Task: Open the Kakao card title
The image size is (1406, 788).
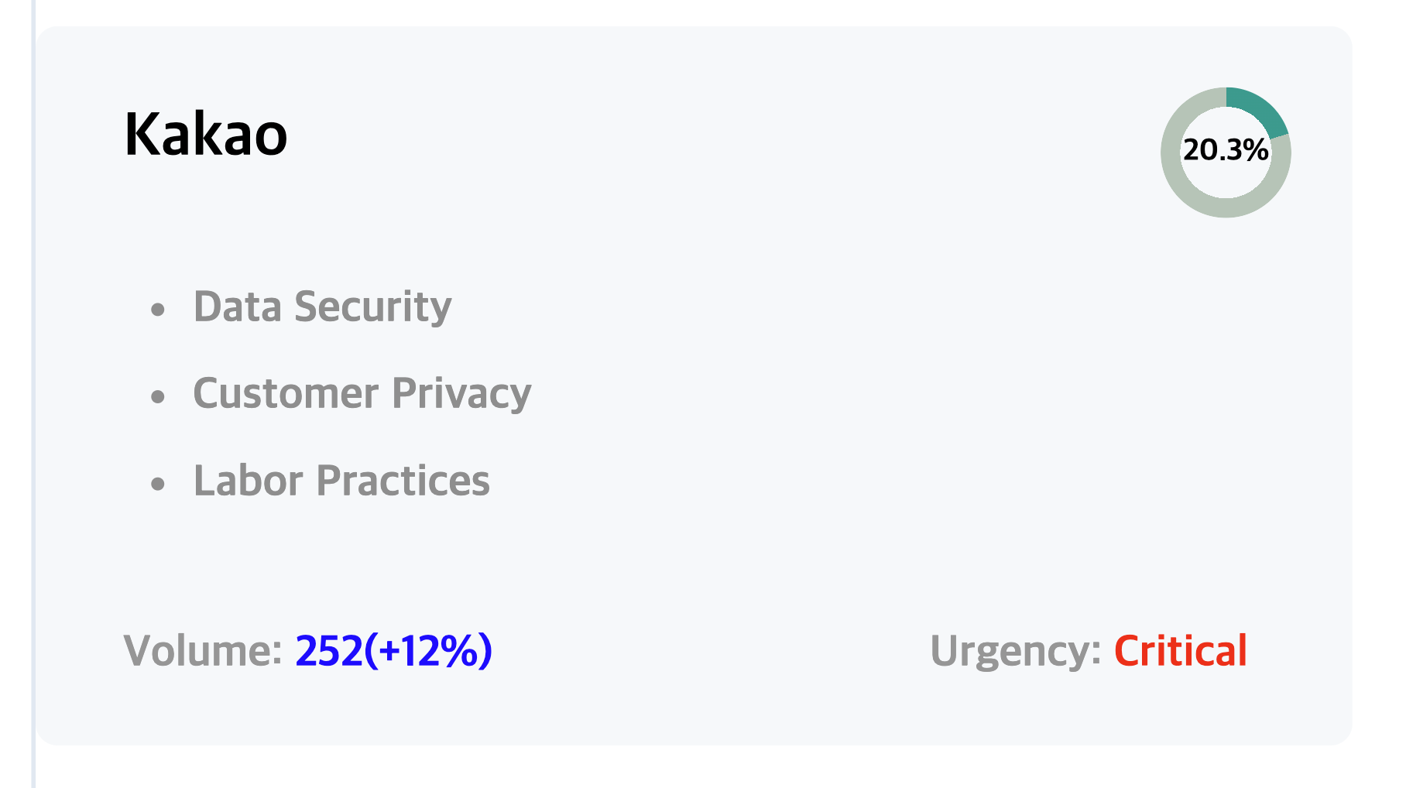Action: (206, 135)
